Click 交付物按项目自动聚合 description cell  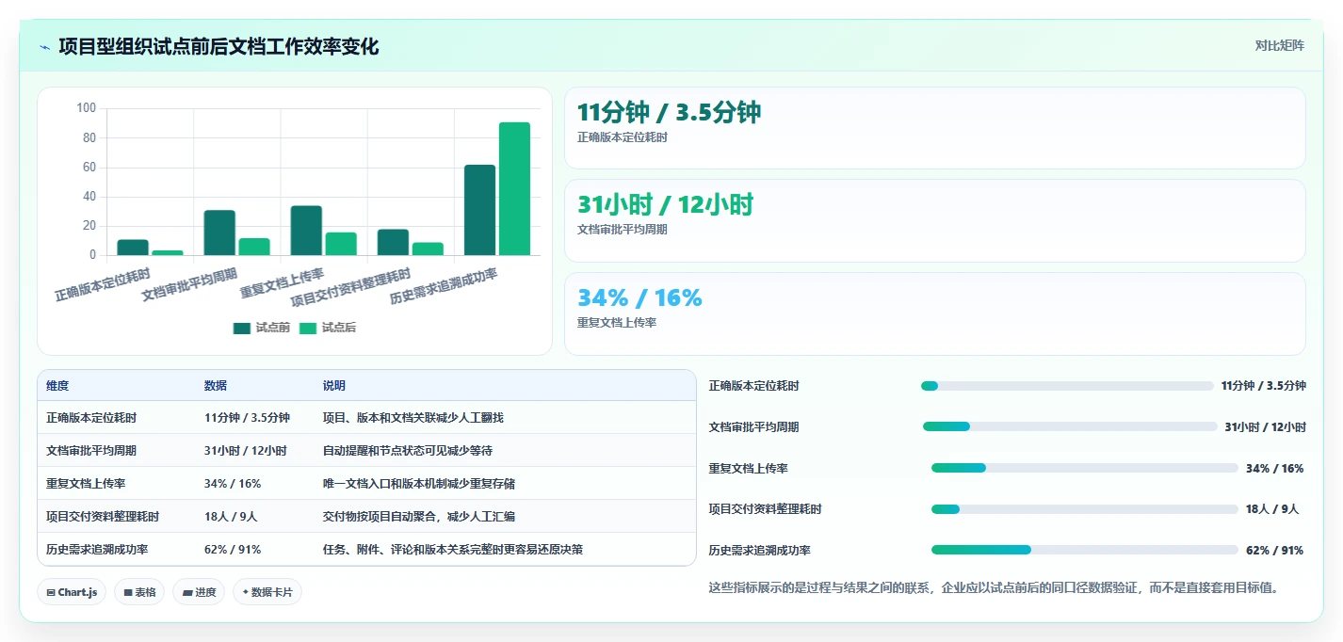tap(419, 517)
